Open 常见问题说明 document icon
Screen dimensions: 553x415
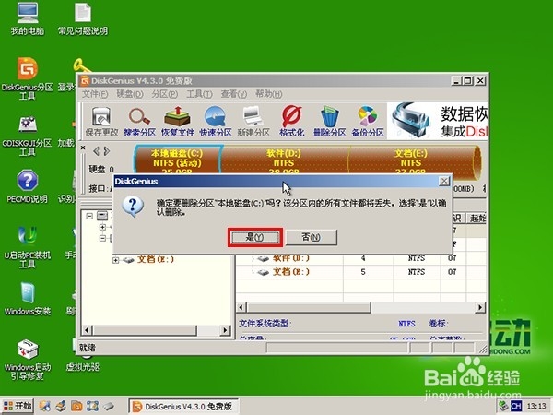pyautogui.click(x=83, y=18)
